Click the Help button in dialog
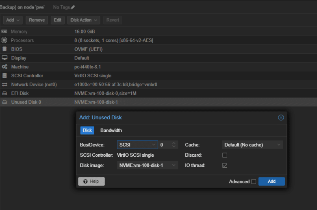The width and height of the screenshot is (317, 210). [91, 181]
